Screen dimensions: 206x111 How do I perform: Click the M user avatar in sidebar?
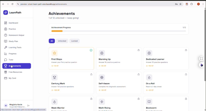(x=6, y=105)
